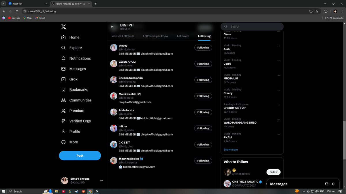Go to your Profile
Viewport: 346px width, 194px height.
click(x=71, y=131)
